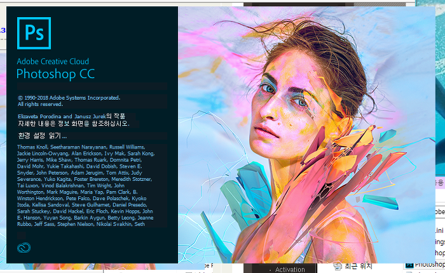Select the 'Activation' item in background window

pos(290,270)
